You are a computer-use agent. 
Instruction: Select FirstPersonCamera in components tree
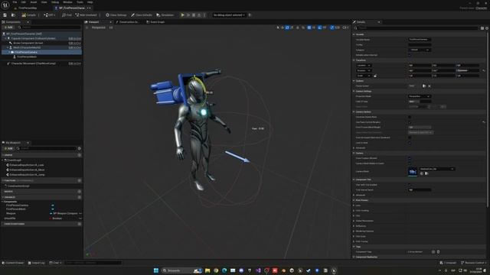click(x=26, y=53)
